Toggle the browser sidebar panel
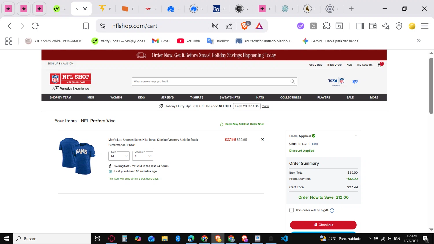Viewport: 434px width, 244px height. pos(360,26)
